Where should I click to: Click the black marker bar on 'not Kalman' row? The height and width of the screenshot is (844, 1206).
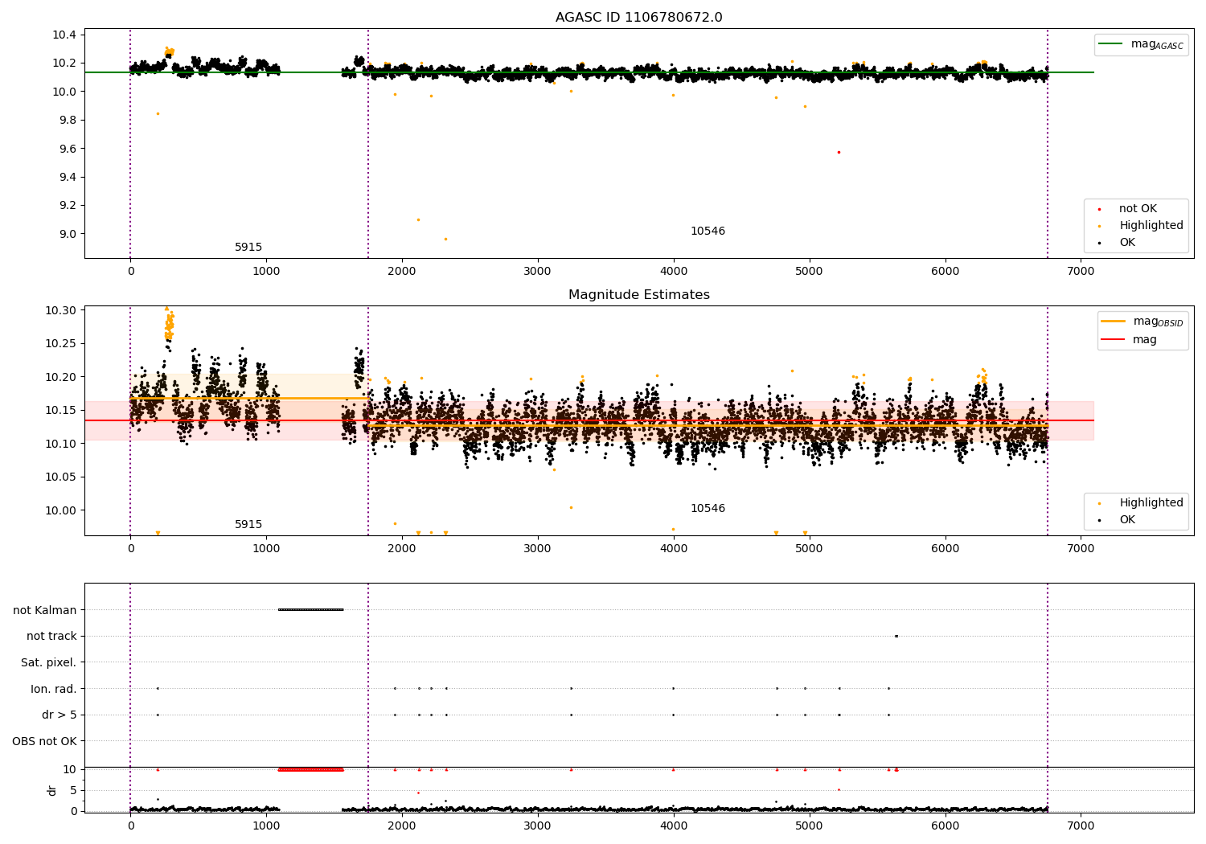point(311,609)
